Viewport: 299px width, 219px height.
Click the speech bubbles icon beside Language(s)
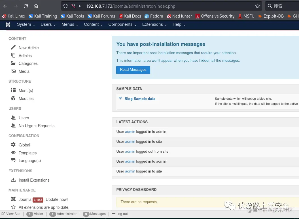14,160
